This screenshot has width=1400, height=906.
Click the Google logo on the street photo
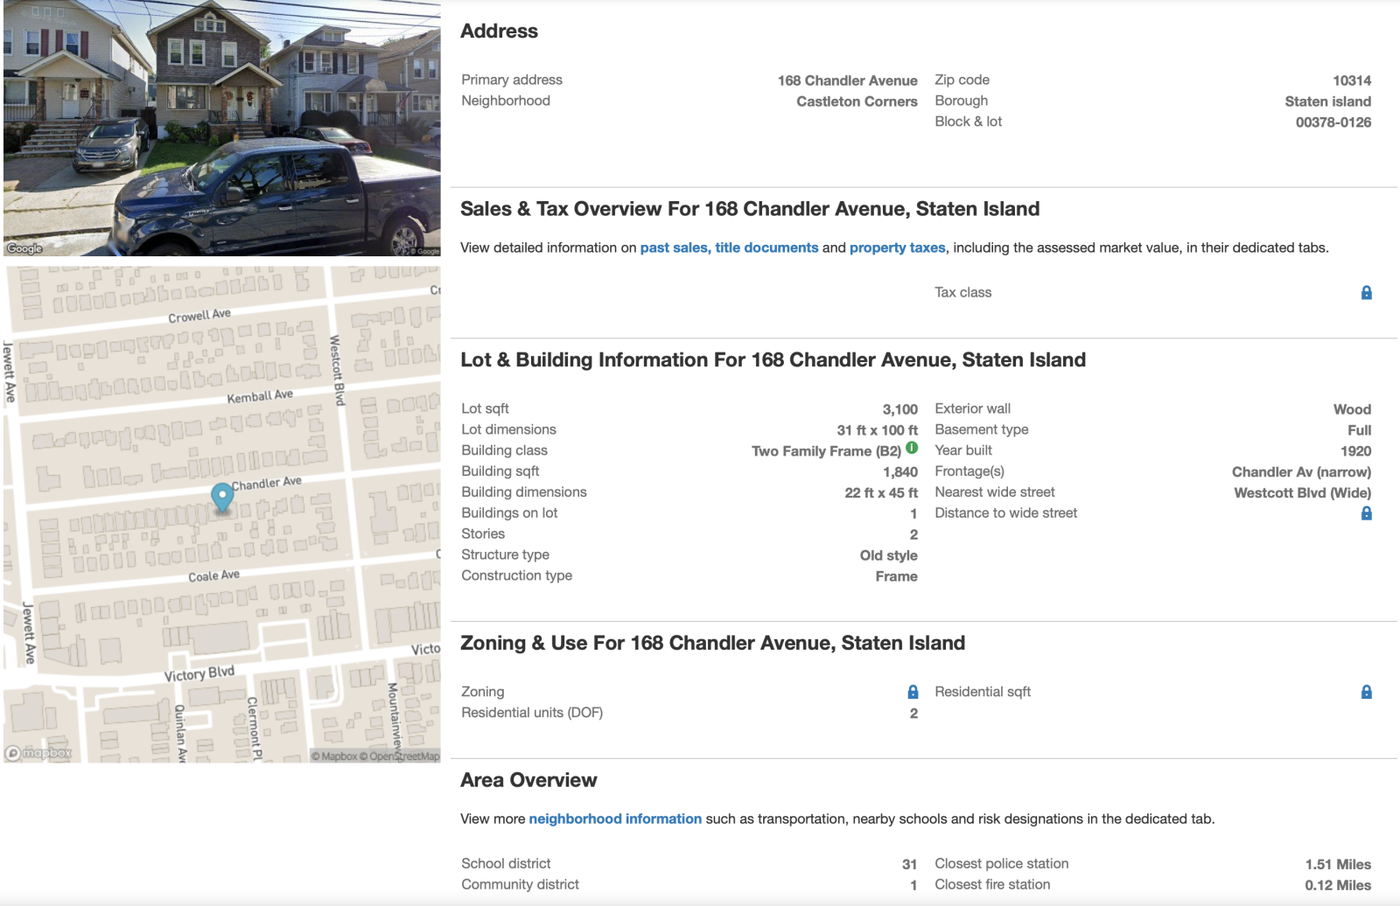(x=24, y=248)
